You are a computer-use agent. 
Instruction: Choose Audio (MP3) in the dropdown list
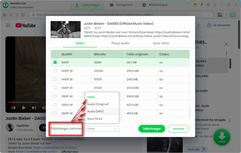click(x=102, y=111)
